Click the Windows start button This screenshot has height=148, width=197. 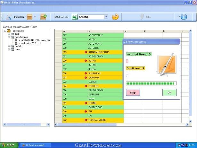[x=9, y=145]
